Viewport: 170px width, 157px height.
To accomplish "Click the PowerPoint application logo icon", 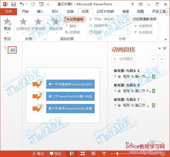I will tap(5, 4).
